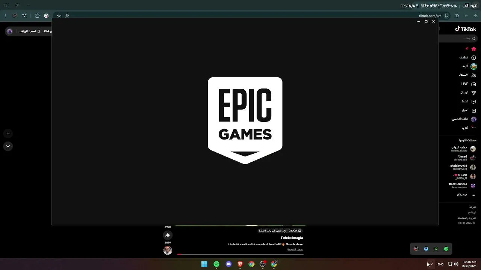This screenshot has height=270, width=481.
Task: Switch the ENG input language
Action: click(x=440, y=264)
